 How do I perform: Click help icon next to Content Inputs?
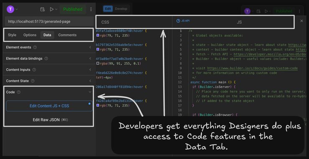click(34, 70)
